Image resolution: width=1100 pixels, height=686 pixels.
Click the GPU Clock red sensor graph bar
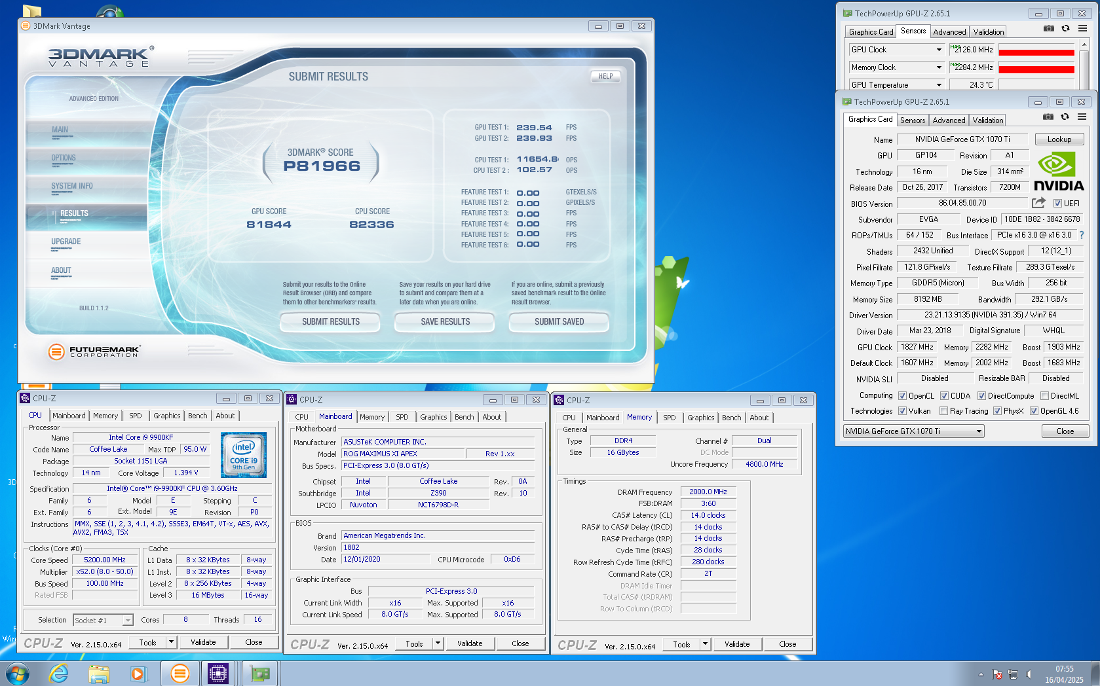pyautogui.click(x=1036, y=52)
